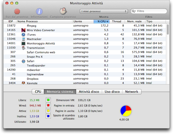Click the 132,8 MB iTunes memory value
Image resolution: width=173 pixels, height=134 pixels.
[x=138, y=34]
